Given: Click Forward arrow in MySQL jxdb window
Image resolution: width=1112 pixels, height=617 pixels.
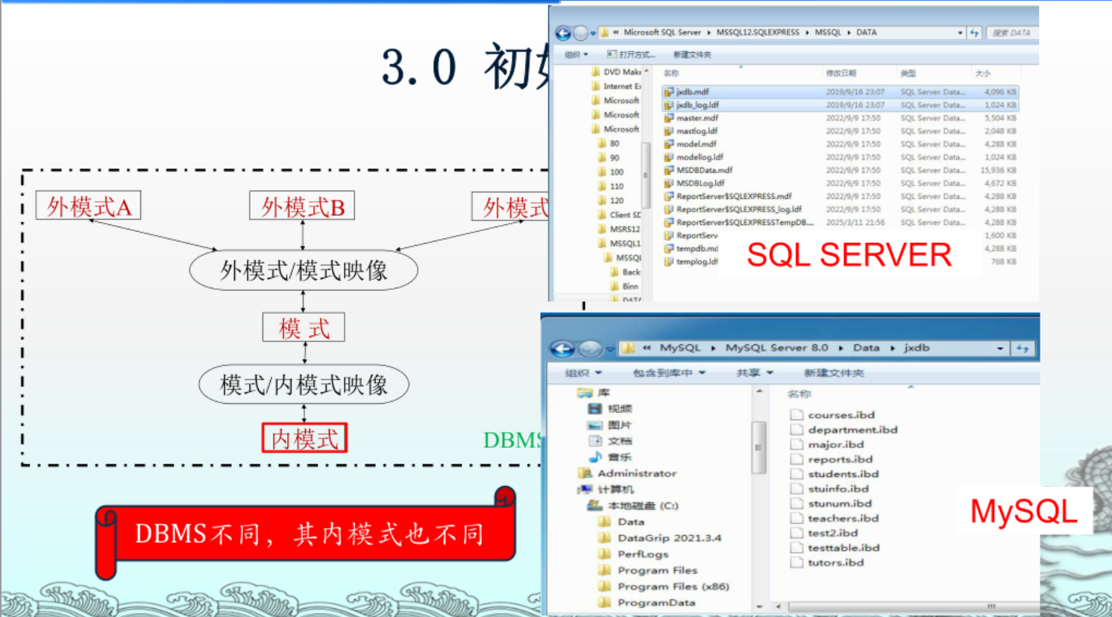Looking at the screenshot, I should tap(590, 348).
